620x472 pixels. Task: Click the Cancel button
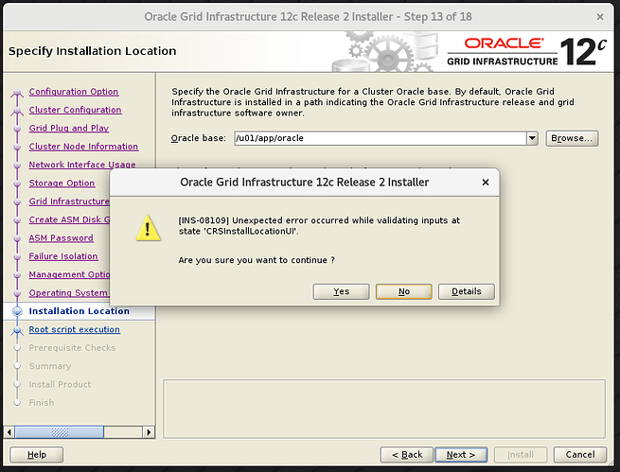pyautogui.click(x=580, y=455)
